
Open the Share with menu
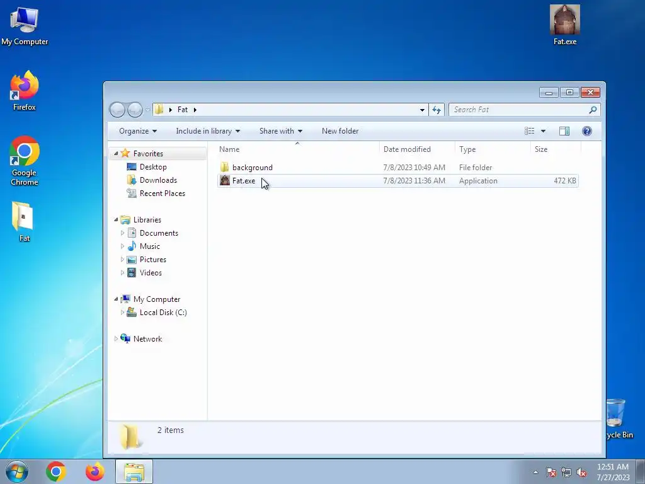281,131
